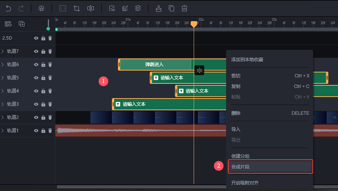Expand the 轨道2 track chevron
The image size is (338, 191).
[x=3, y=117]
